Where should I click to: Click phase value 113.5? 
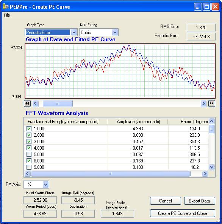point(195,148)
